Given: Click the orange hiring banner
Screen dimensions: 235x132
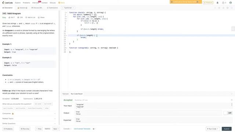Looking at the screenshot, I should coord(186,2).
